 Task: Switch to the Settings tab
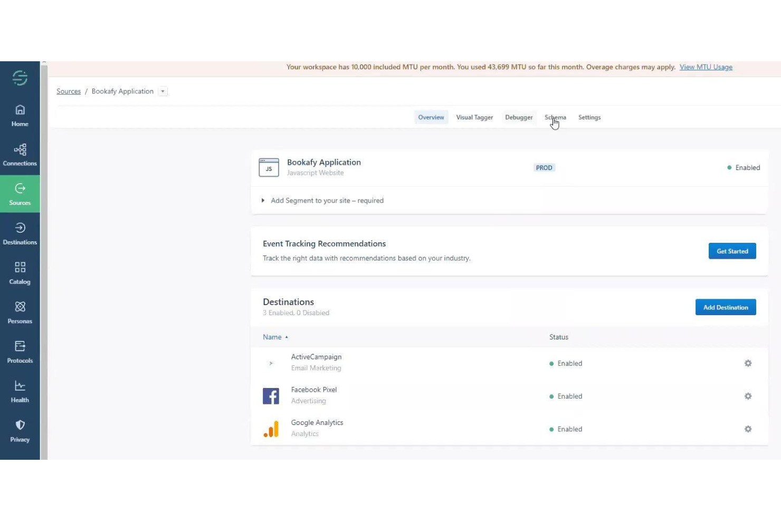[589, 117]
